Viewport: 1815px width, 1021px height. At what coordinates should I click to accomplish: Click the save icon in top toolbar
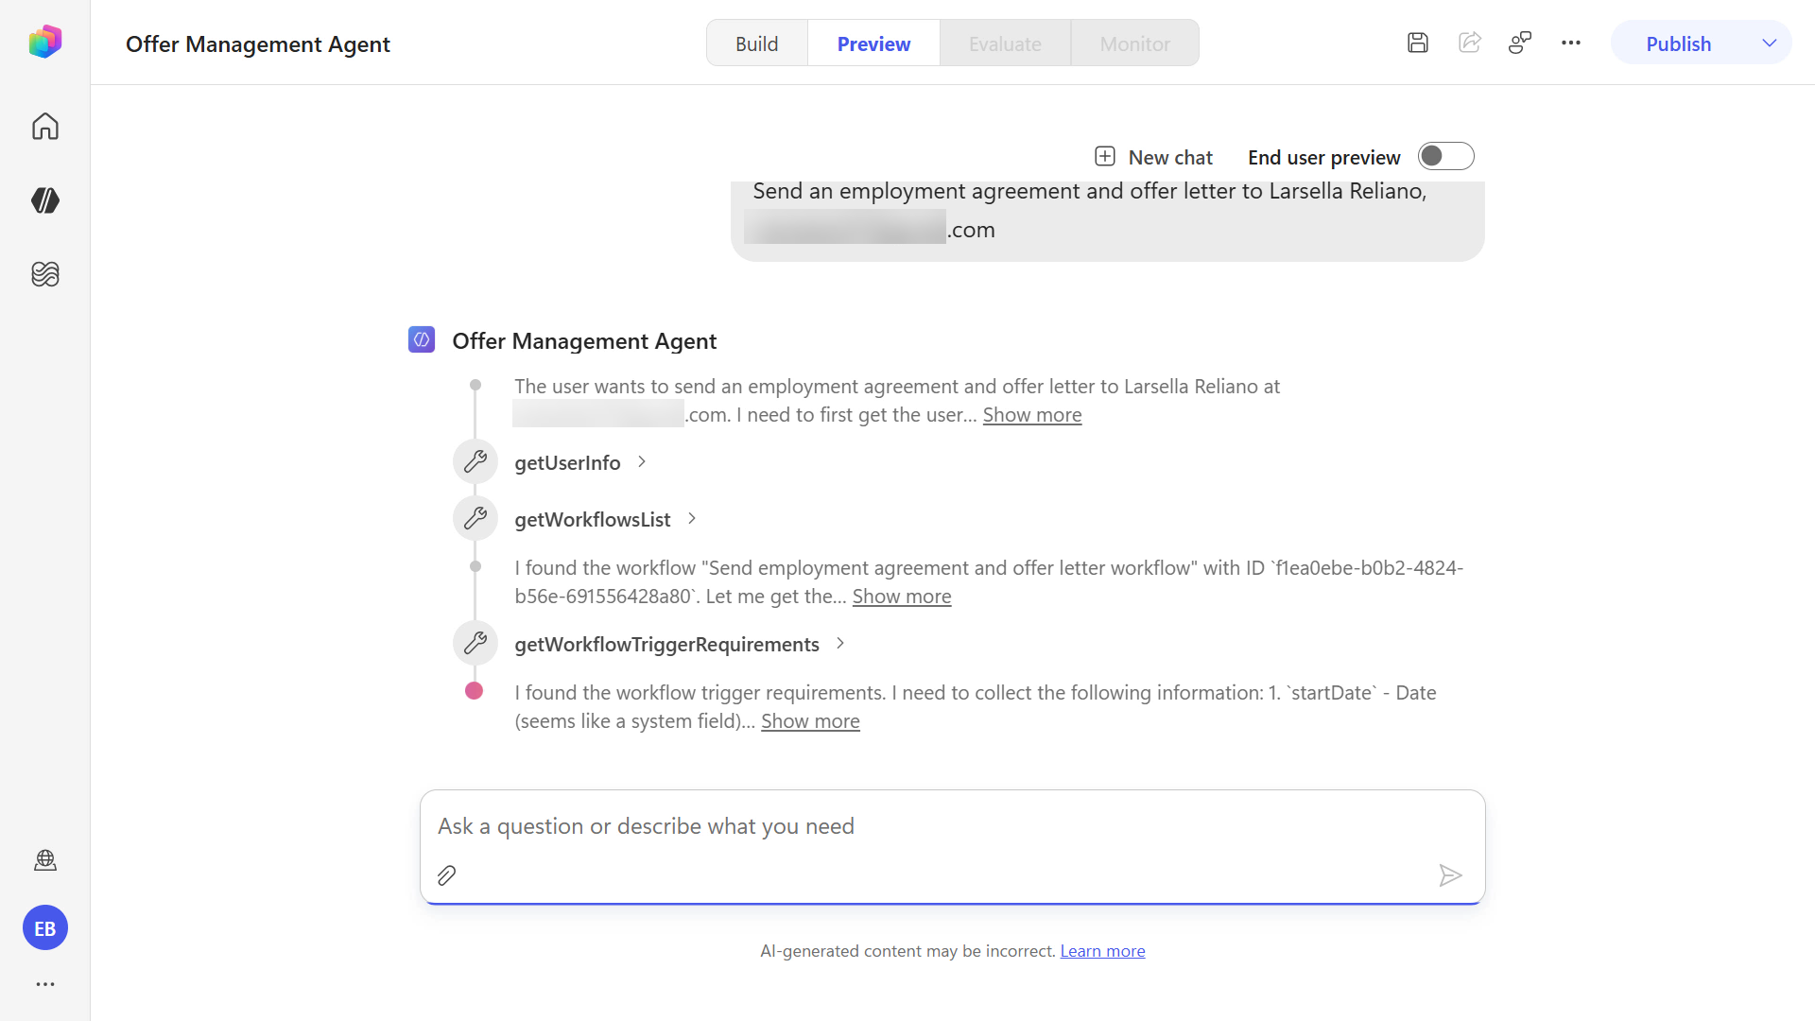(x=1418, y=43)
